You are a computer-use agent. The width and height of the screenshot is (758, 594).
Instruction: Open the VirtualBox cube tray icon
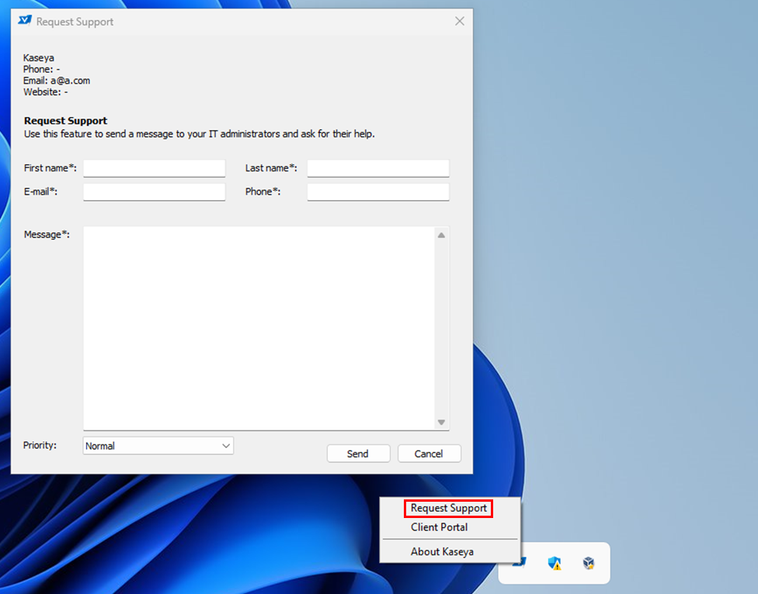point(589,563)
